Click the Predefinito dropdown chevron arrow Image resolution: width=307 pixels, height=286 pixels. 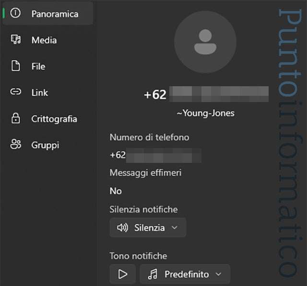click(x=219, y=274)
